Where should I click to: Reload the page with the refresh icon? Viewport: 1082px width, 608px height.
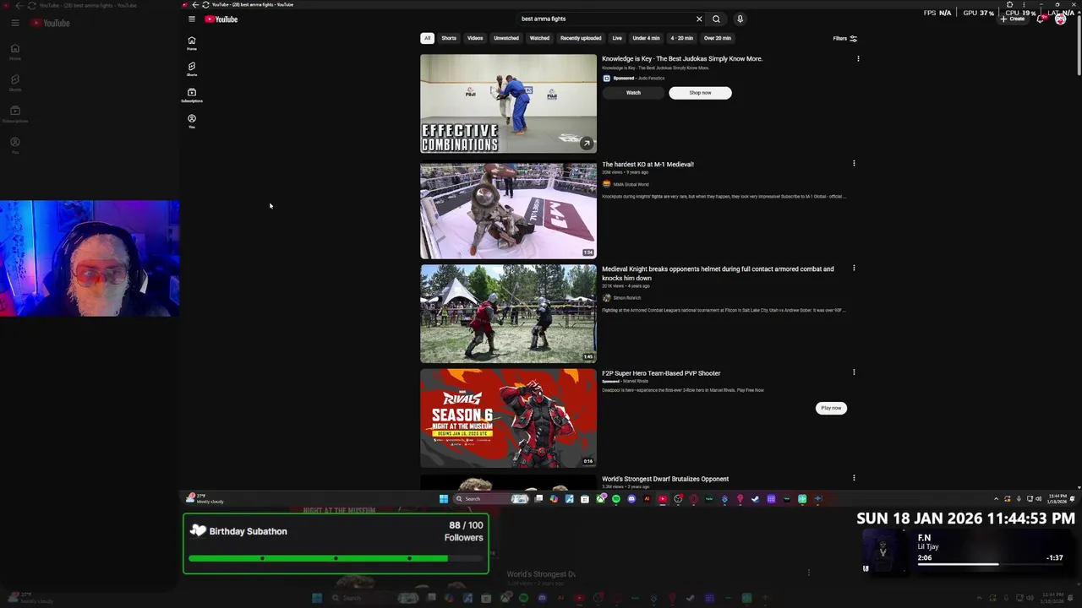[205, 4]
